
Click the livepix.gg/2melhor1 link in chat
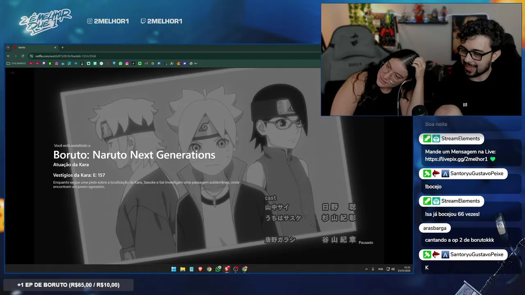click(x=456, y=159)
